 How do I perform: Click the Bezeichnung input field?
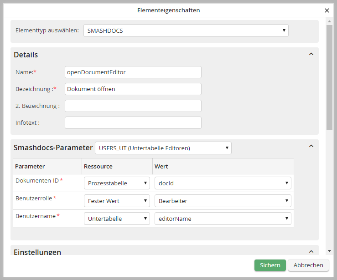click(133, 89)
